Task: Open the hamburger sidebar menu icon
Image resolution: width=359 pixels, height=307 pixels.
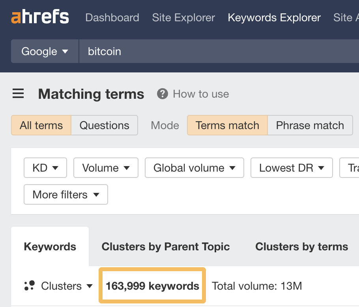Action: (x=18, y=94)
